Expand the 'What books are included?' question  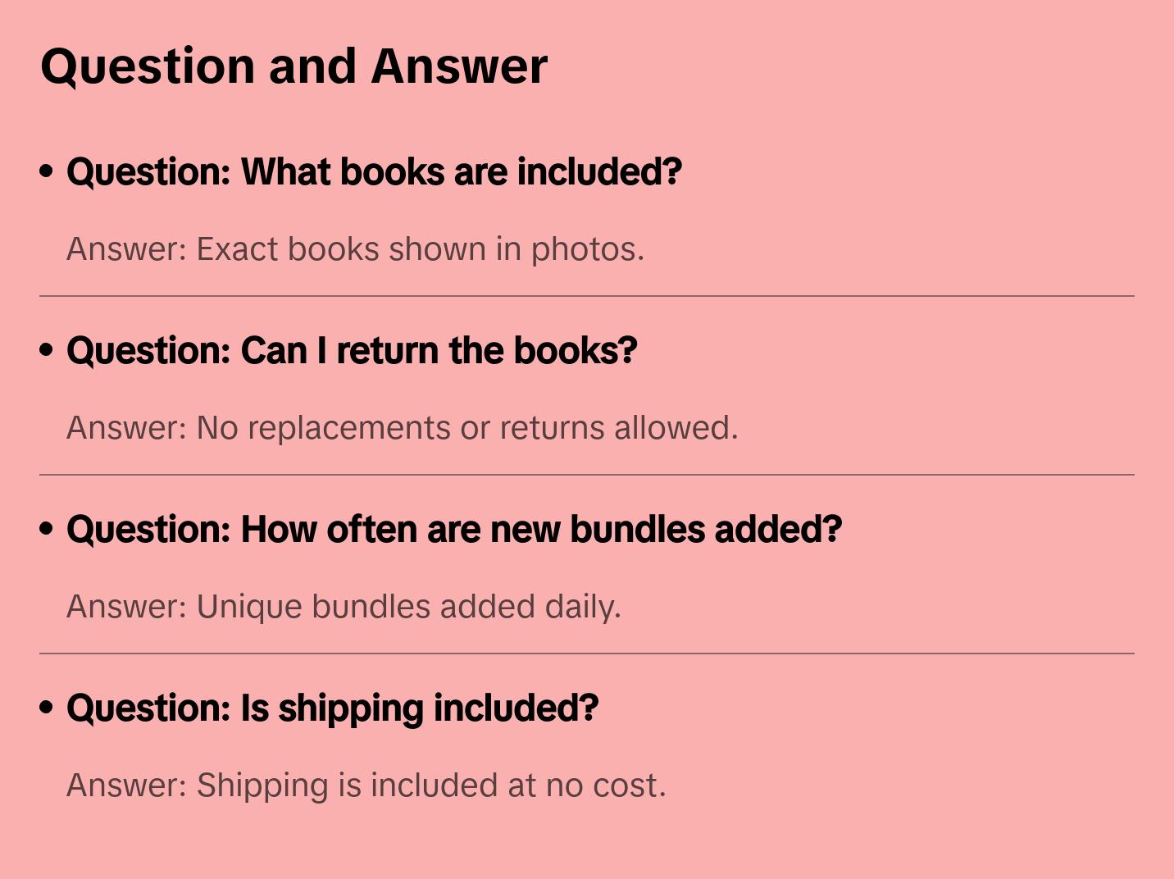[x=374, y=171]
